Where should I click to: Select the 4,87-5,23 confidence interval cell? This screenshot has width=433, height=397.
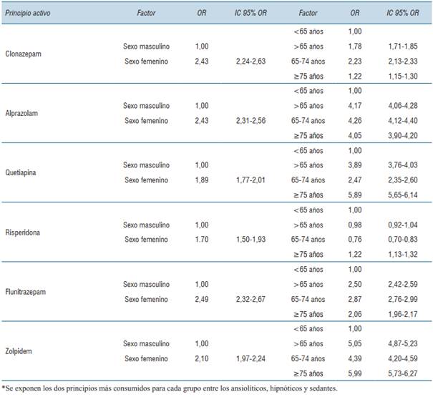402,345
